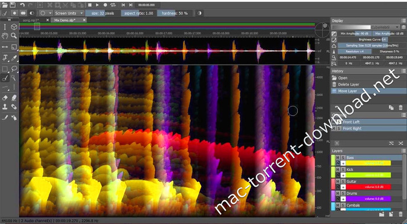Start playback with the Play button

pyautogui.click(x=97, y=5)
